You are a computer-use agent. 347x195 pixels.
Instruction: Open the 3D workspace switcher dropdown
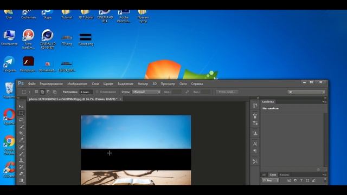point(306,92)
